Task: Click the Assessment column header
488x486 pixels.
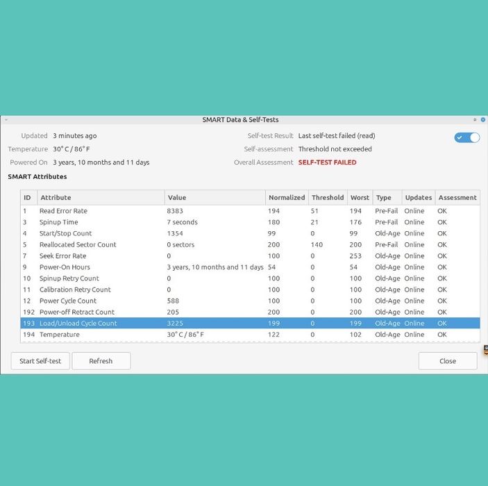Action: point(457,197)
